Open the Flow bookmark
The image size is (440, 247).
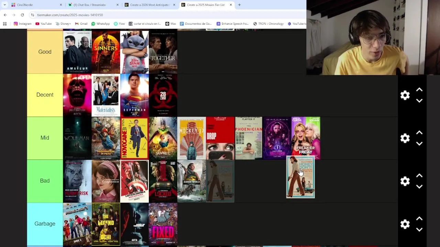point(119,24)
